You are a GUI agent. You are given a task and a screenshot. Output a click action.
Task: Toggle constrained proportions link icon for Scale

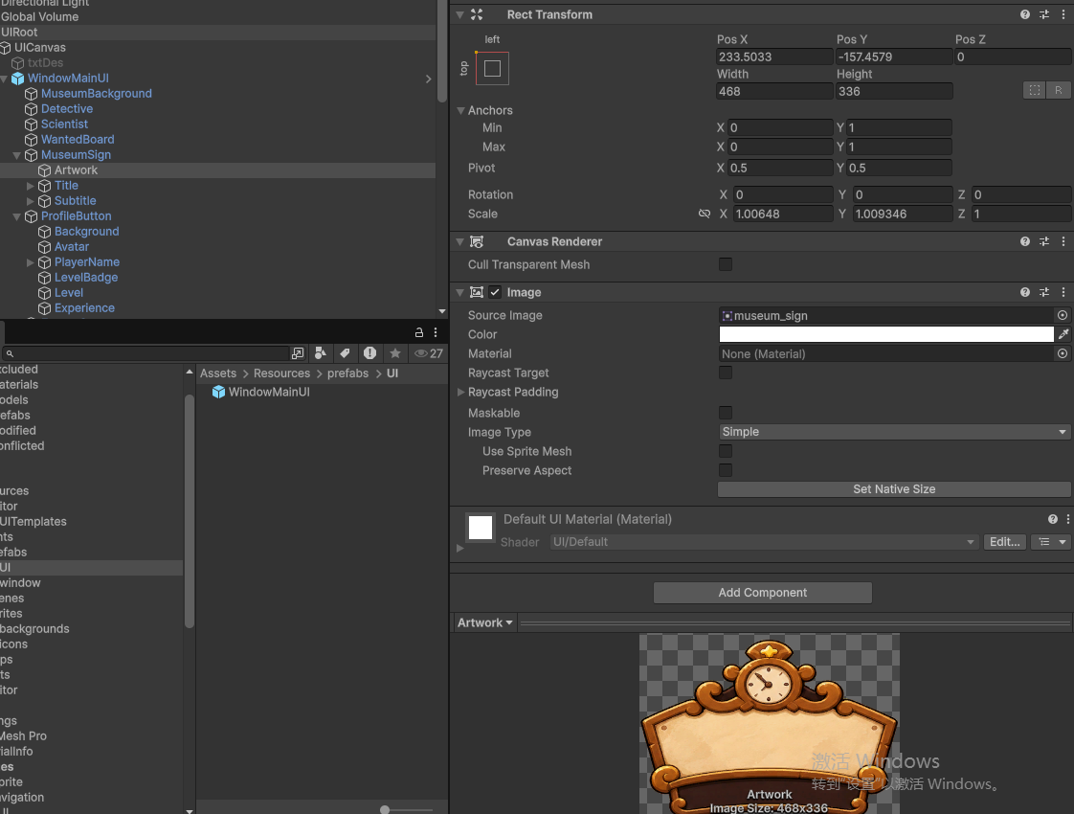(705, 214)
